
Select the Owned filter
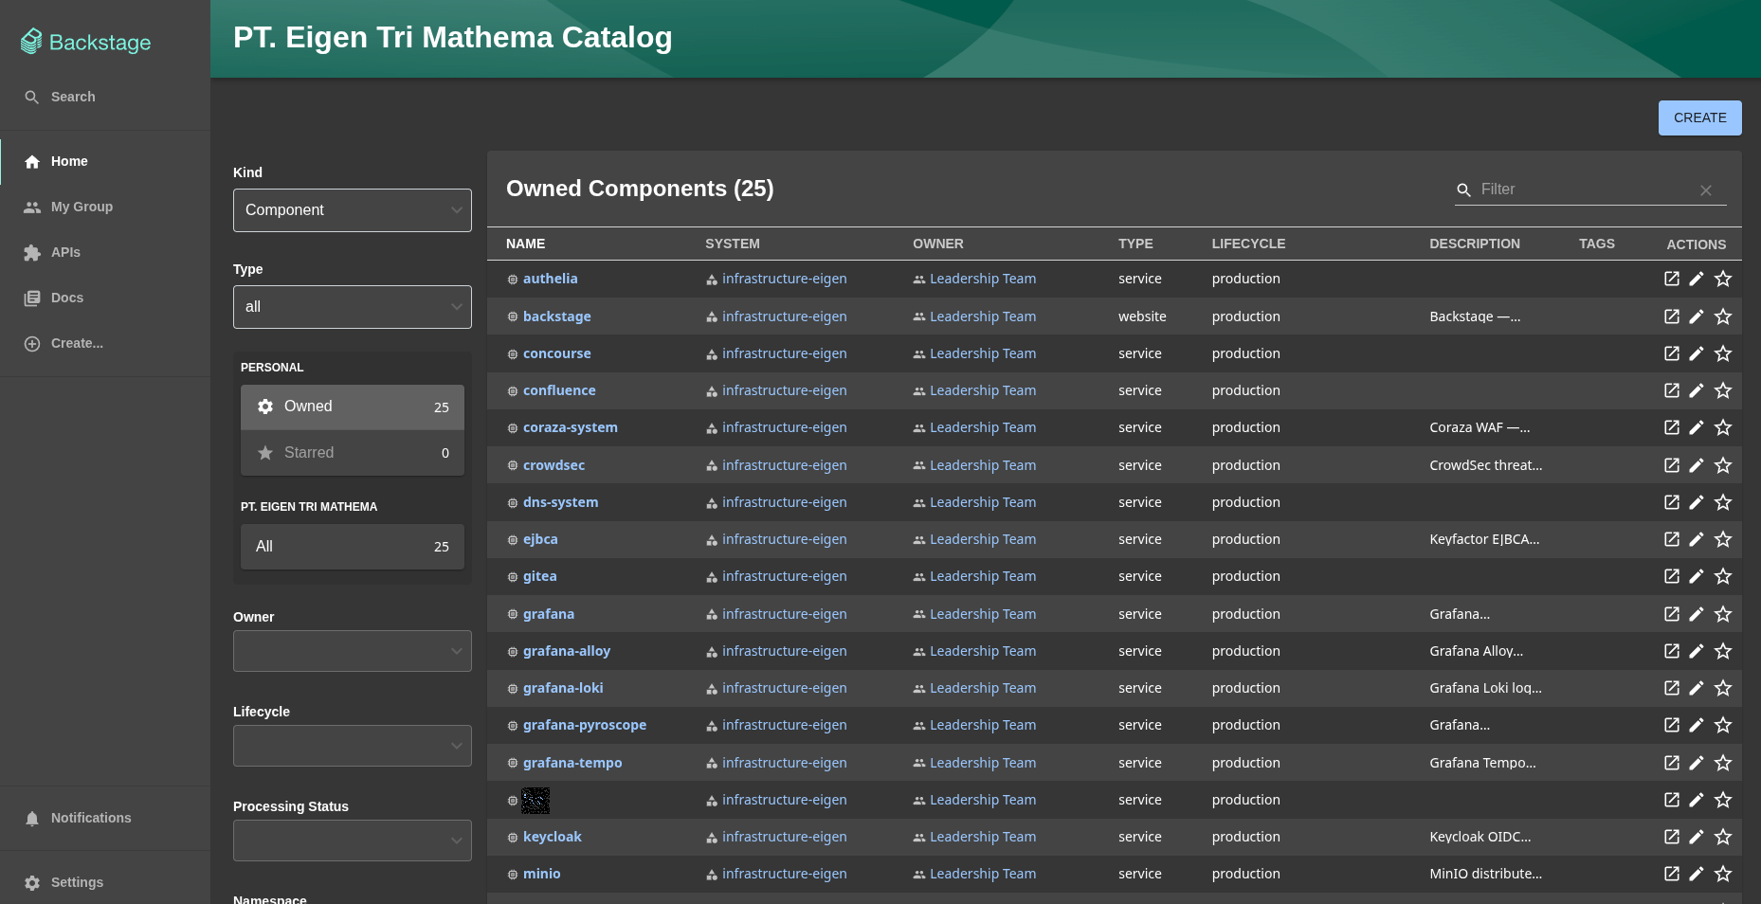[x=353, y=407]
